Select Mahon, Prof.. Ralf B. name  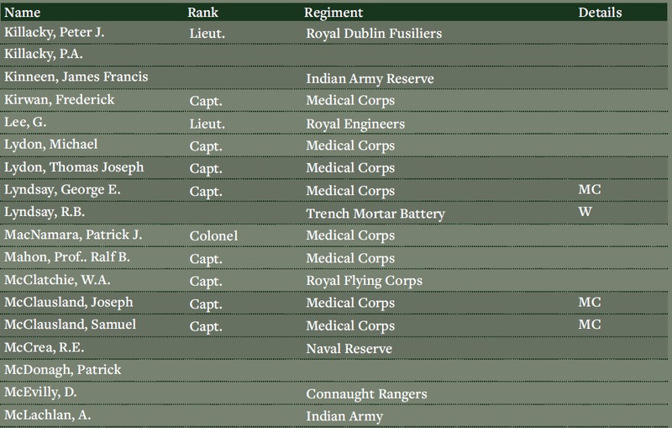(67, 257)
